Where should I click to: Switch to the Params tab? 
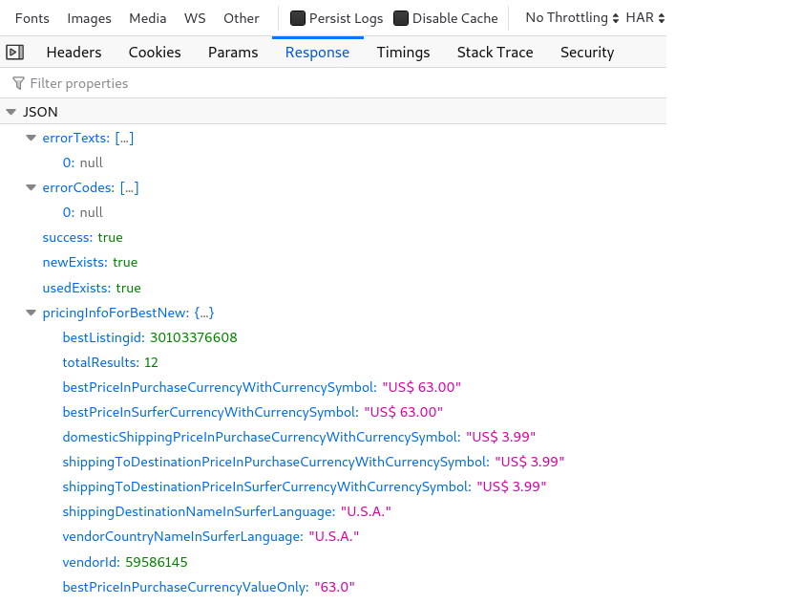pos(233,53)
